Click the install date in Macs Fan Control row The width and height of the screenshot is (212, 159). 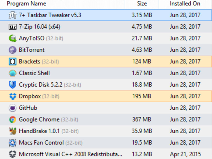pos(185,143)
